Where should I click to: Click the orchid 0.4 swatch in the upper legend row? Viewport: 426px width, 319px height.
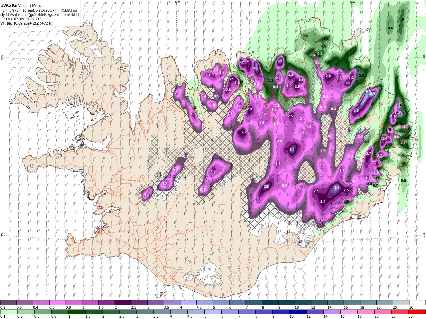[x=41, y=302]
